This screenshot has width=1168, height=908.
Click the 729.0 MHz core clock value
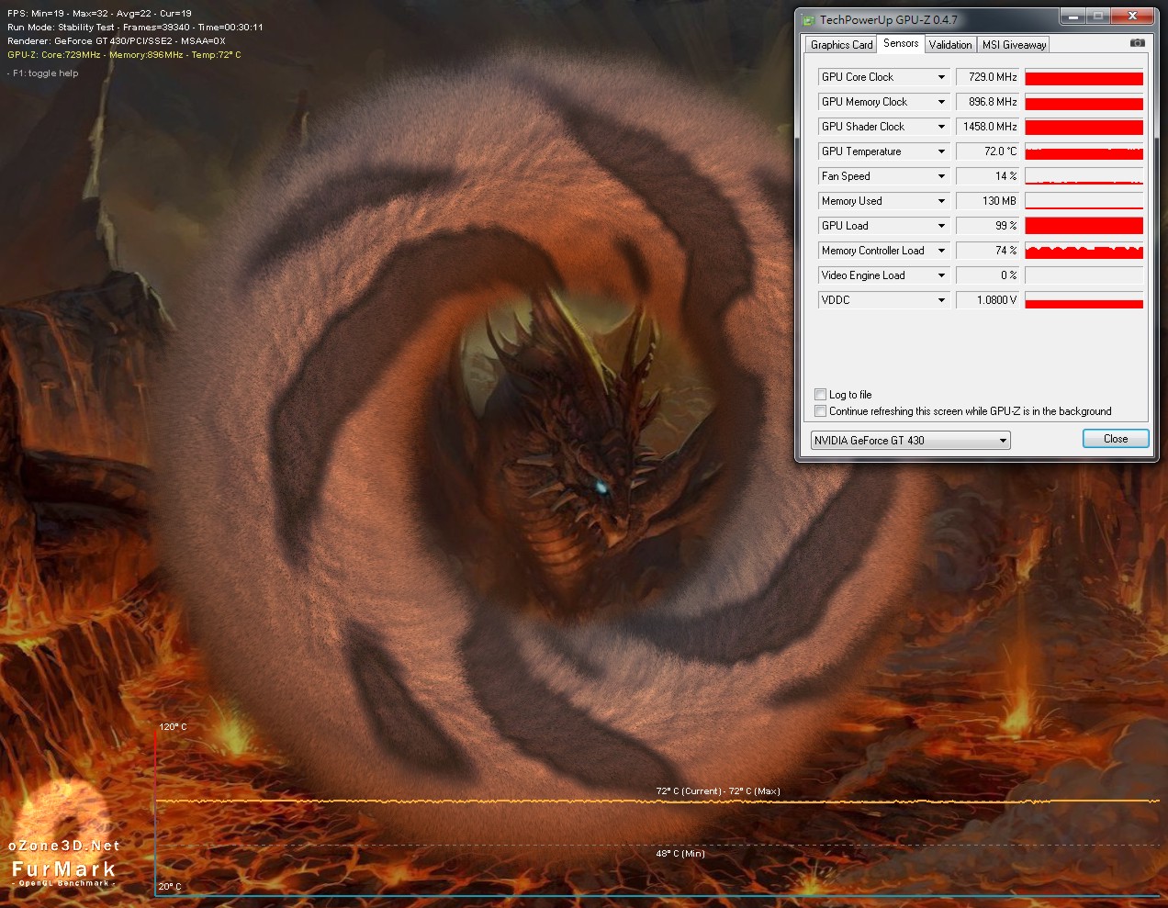coord(988,77)
